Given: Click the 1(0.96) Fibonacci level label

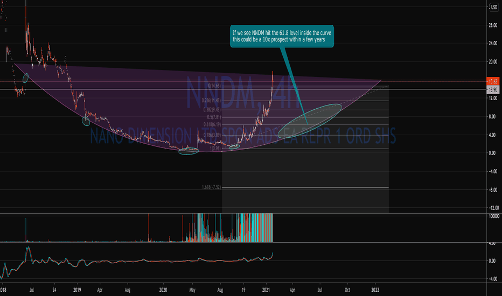Looking at the screenshot, I should [x=215, y=149].
